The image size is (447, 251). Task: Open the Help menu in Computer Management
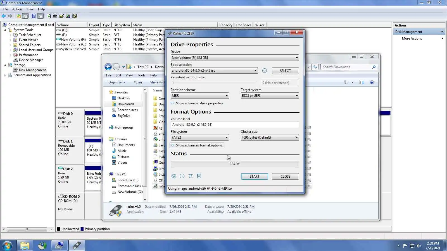[x=41, y=9]
